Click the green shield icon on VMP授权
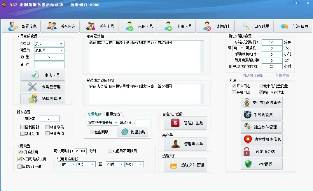This screenshot has height=191, width=313. [248, 164]
